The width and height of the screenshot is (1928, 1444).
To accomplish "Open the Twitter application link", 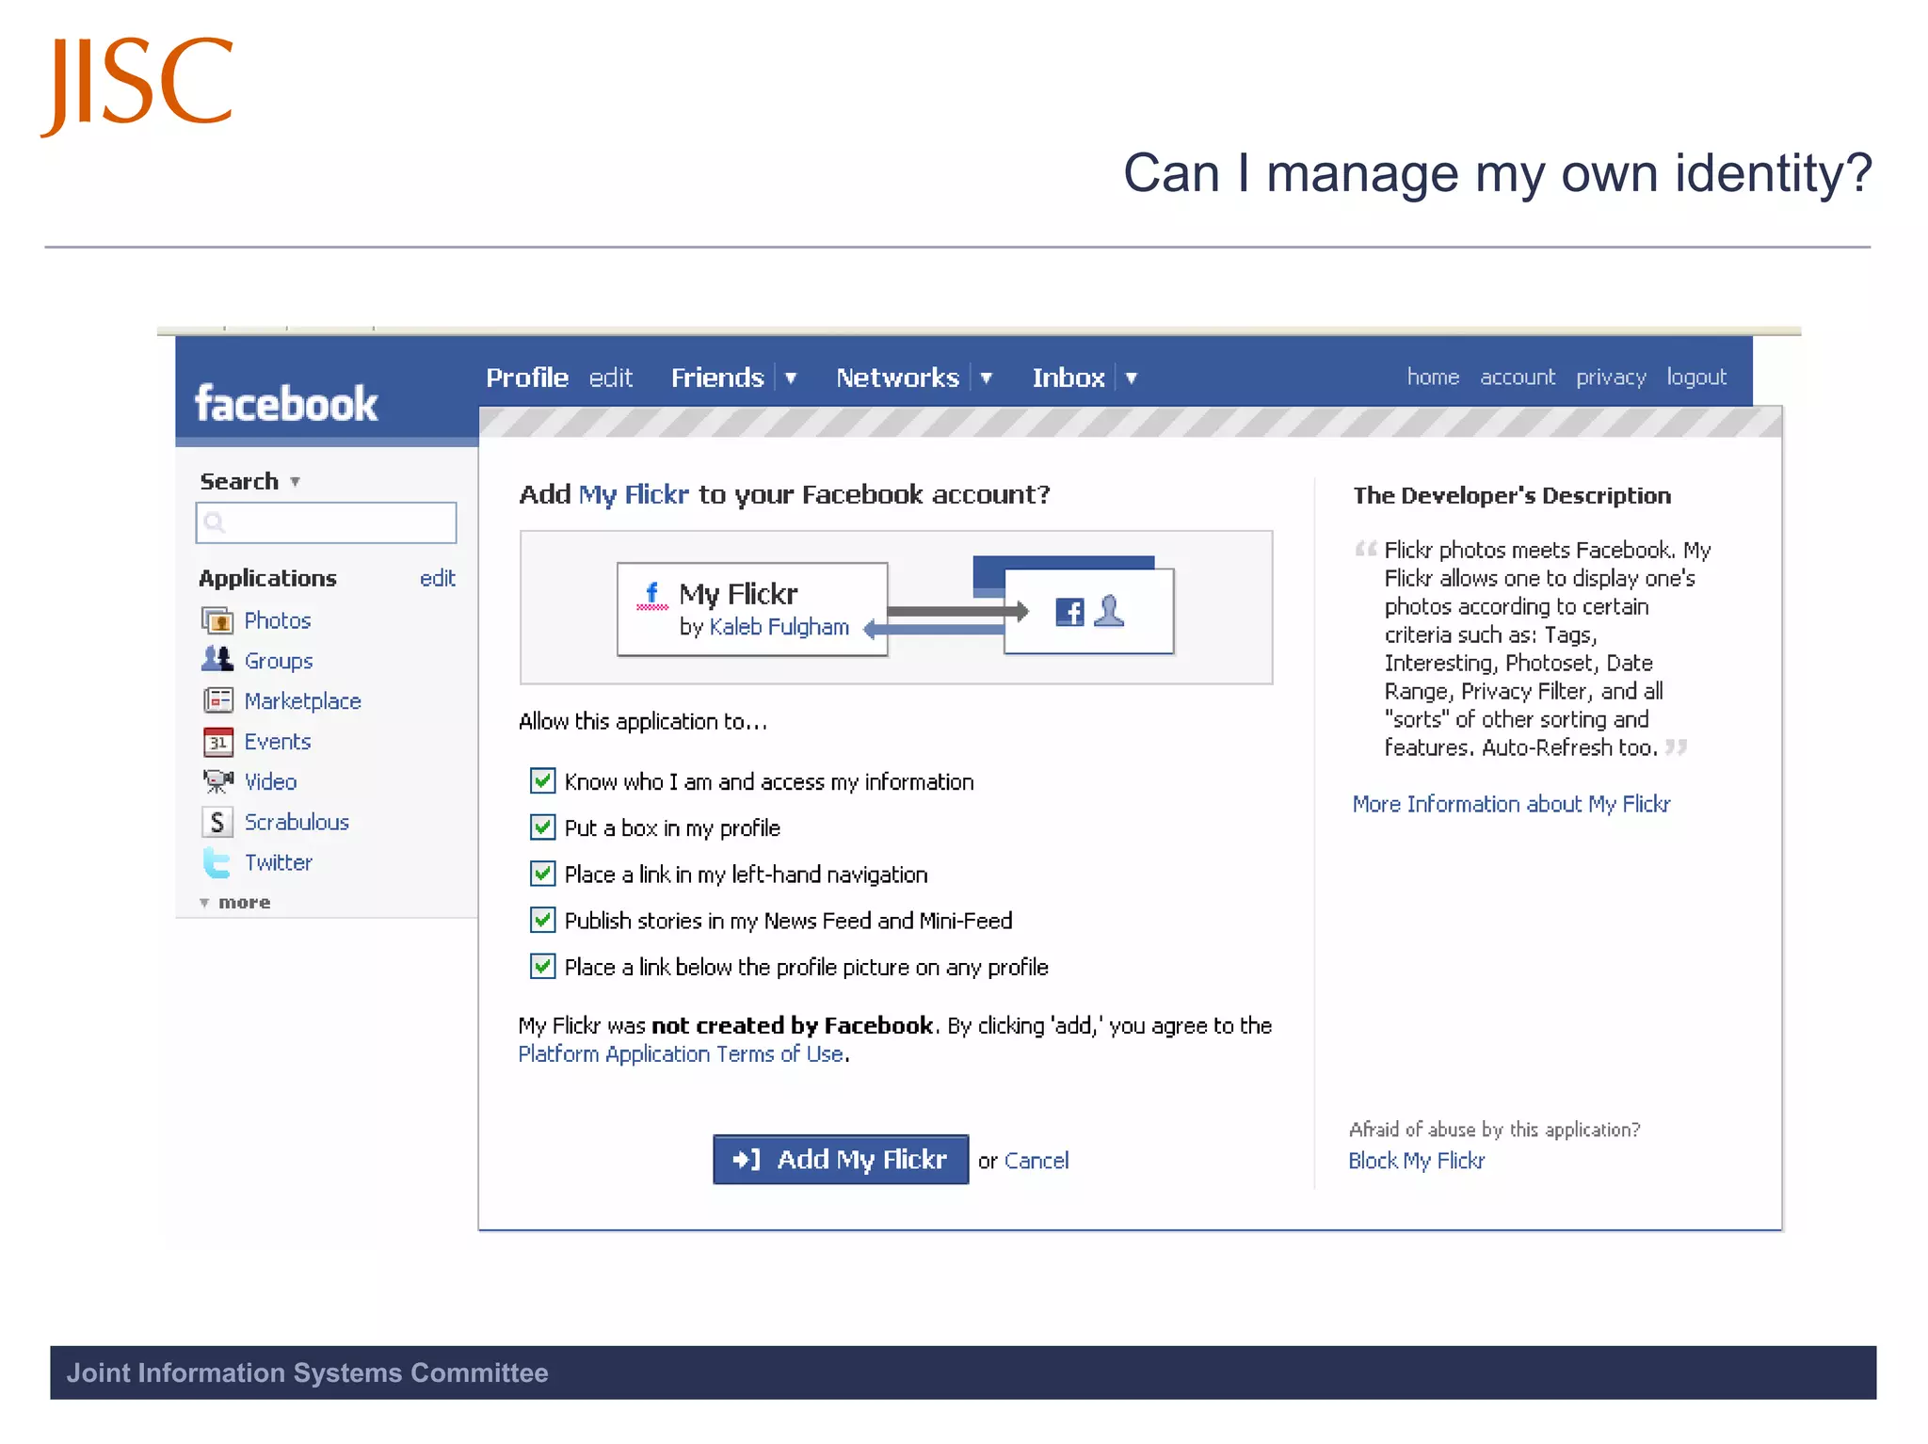I will click(279, 862).
